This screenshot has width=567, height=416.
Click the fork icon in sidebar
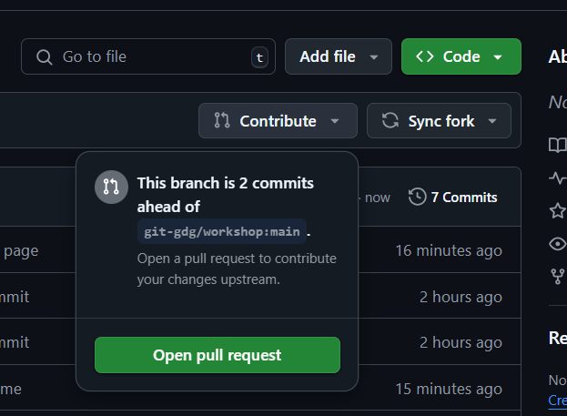[x=557, y=277]
